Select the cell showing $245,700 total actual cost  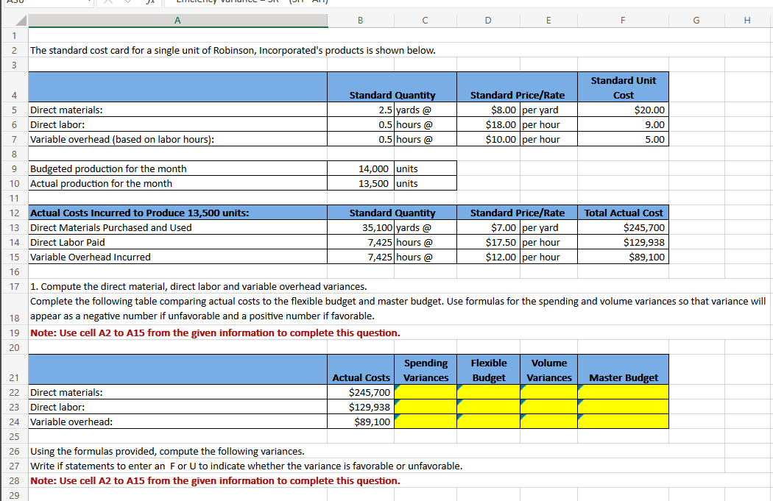pos(622,227)
